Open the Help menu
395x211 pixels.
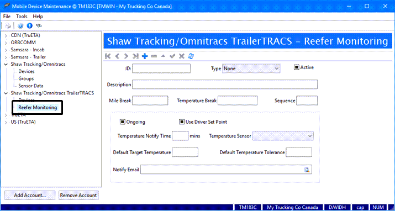click(38, 17)
